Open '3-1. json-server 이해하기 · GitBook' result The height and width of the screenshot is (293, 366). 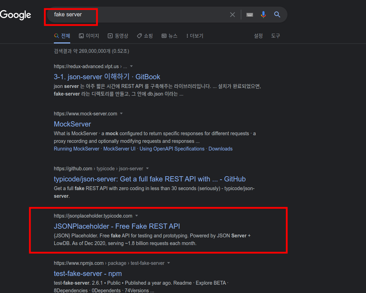pyautogui.click(x=107, y=76)
